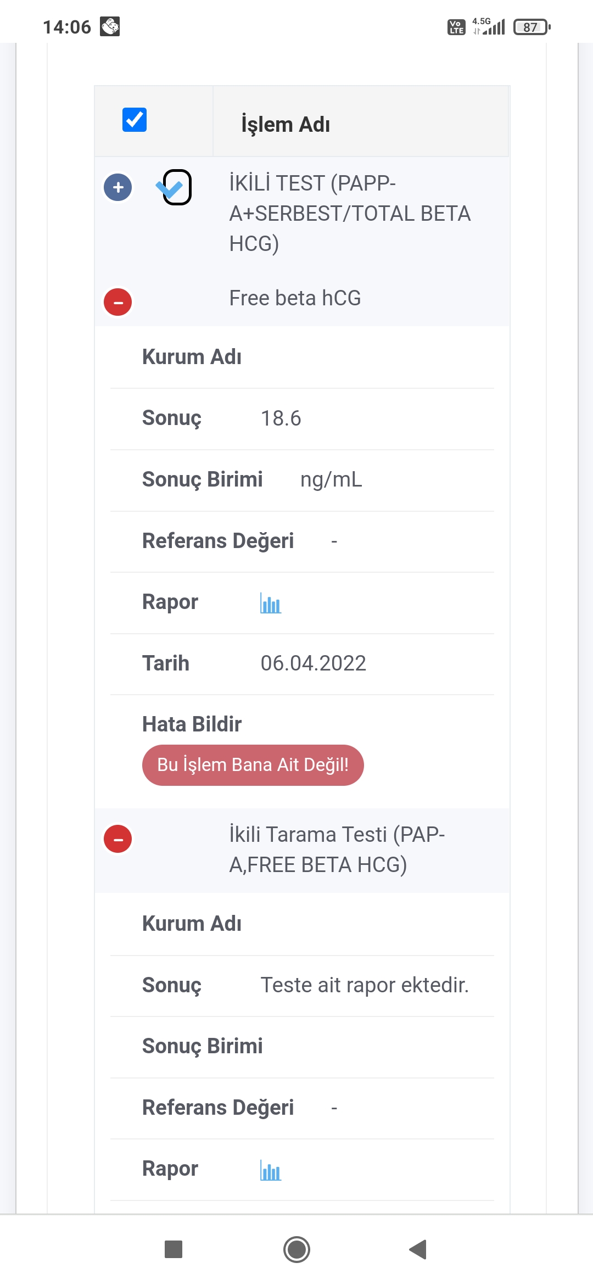Tap notification app icon beside clock
The width and height of the screenshot is (593, 1285).
point(110,26)
